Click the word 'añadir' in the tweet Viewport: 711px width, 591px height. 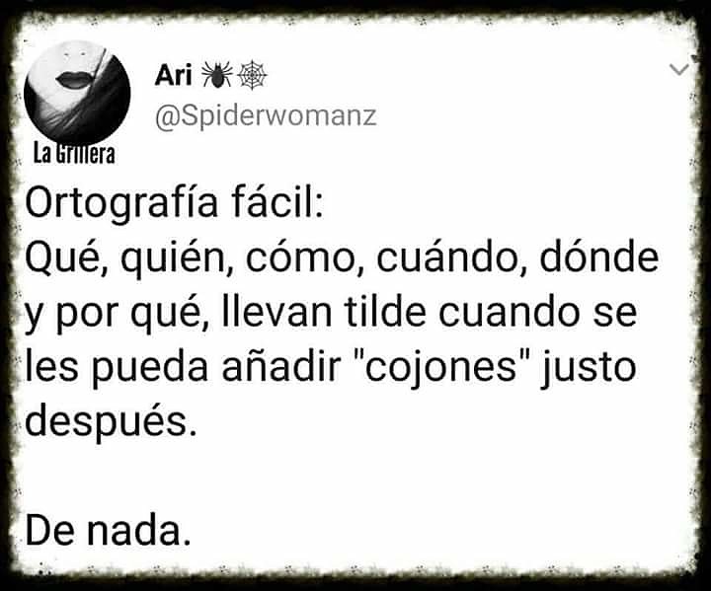click(x=281, y=366)
